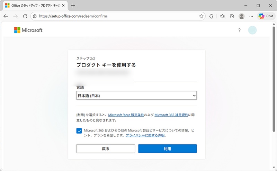Screen dimensions: 277x171
Task: Reload the page with the refresh icon
Action: [x=25, y=16]
